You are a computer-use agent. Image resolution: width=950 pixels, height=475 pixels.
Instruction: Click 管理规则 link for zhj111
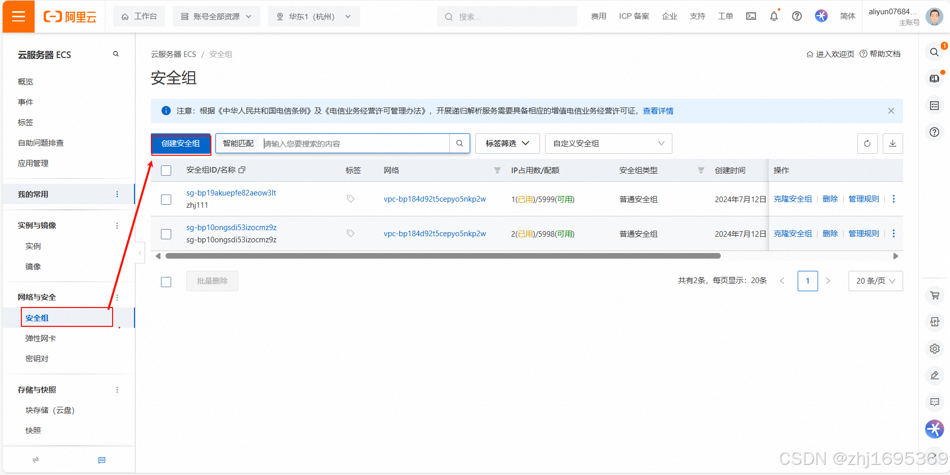(863, 199)
